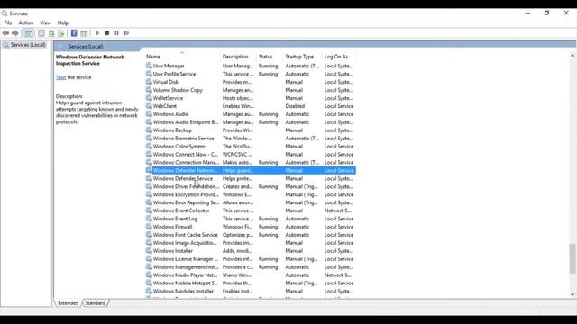Click gear icon beside Virtual Disk

click(149, 82)
